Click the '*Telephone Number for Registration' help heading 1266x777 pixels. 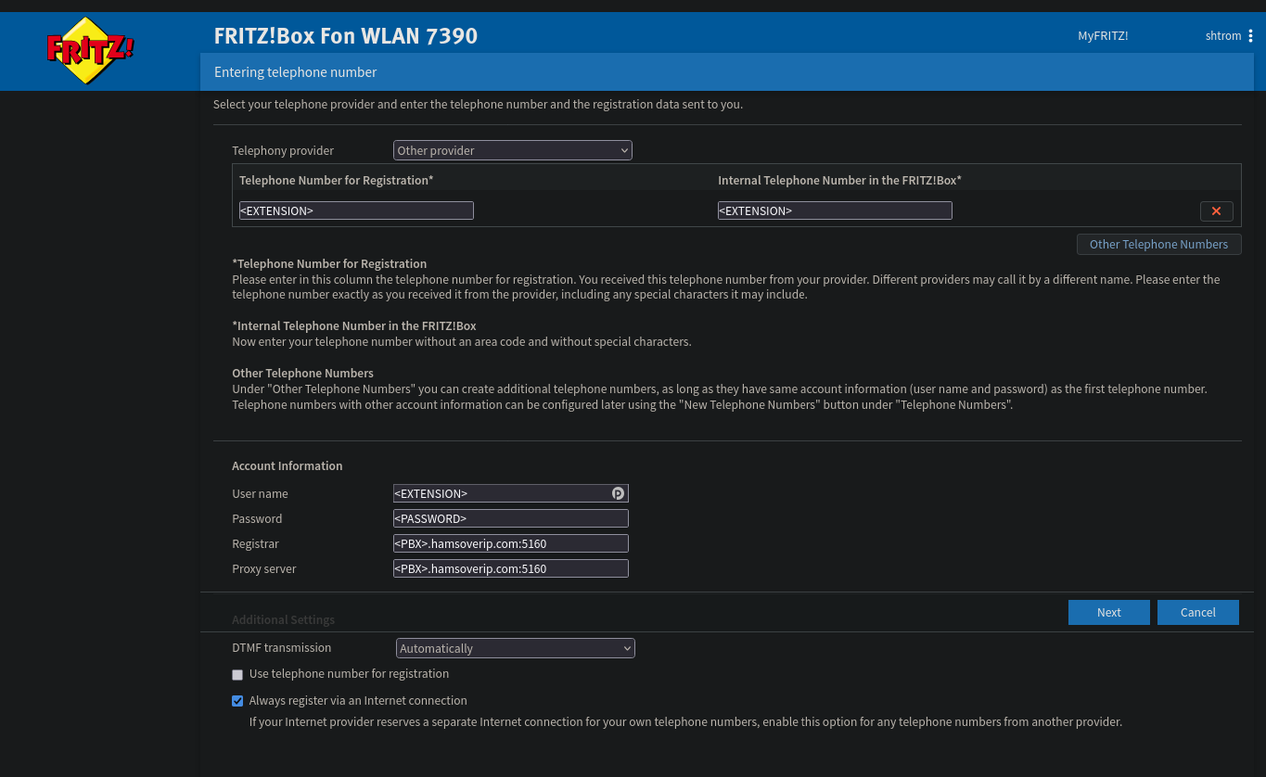pos(329,264)
